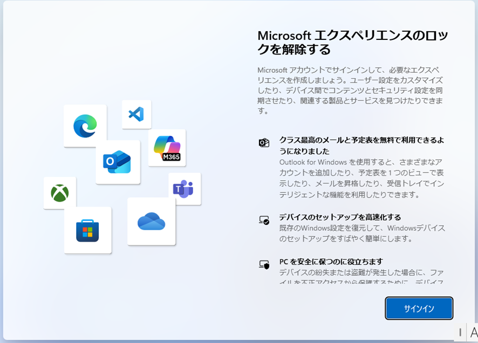The height and width of the screenshot is (343, 478).
Task: Click the device setup checkmark icon
Action: pos(264,220)
